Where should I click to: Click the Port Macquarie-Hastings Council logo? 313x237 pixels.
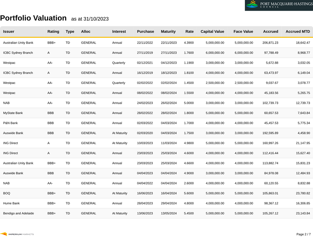279,5
